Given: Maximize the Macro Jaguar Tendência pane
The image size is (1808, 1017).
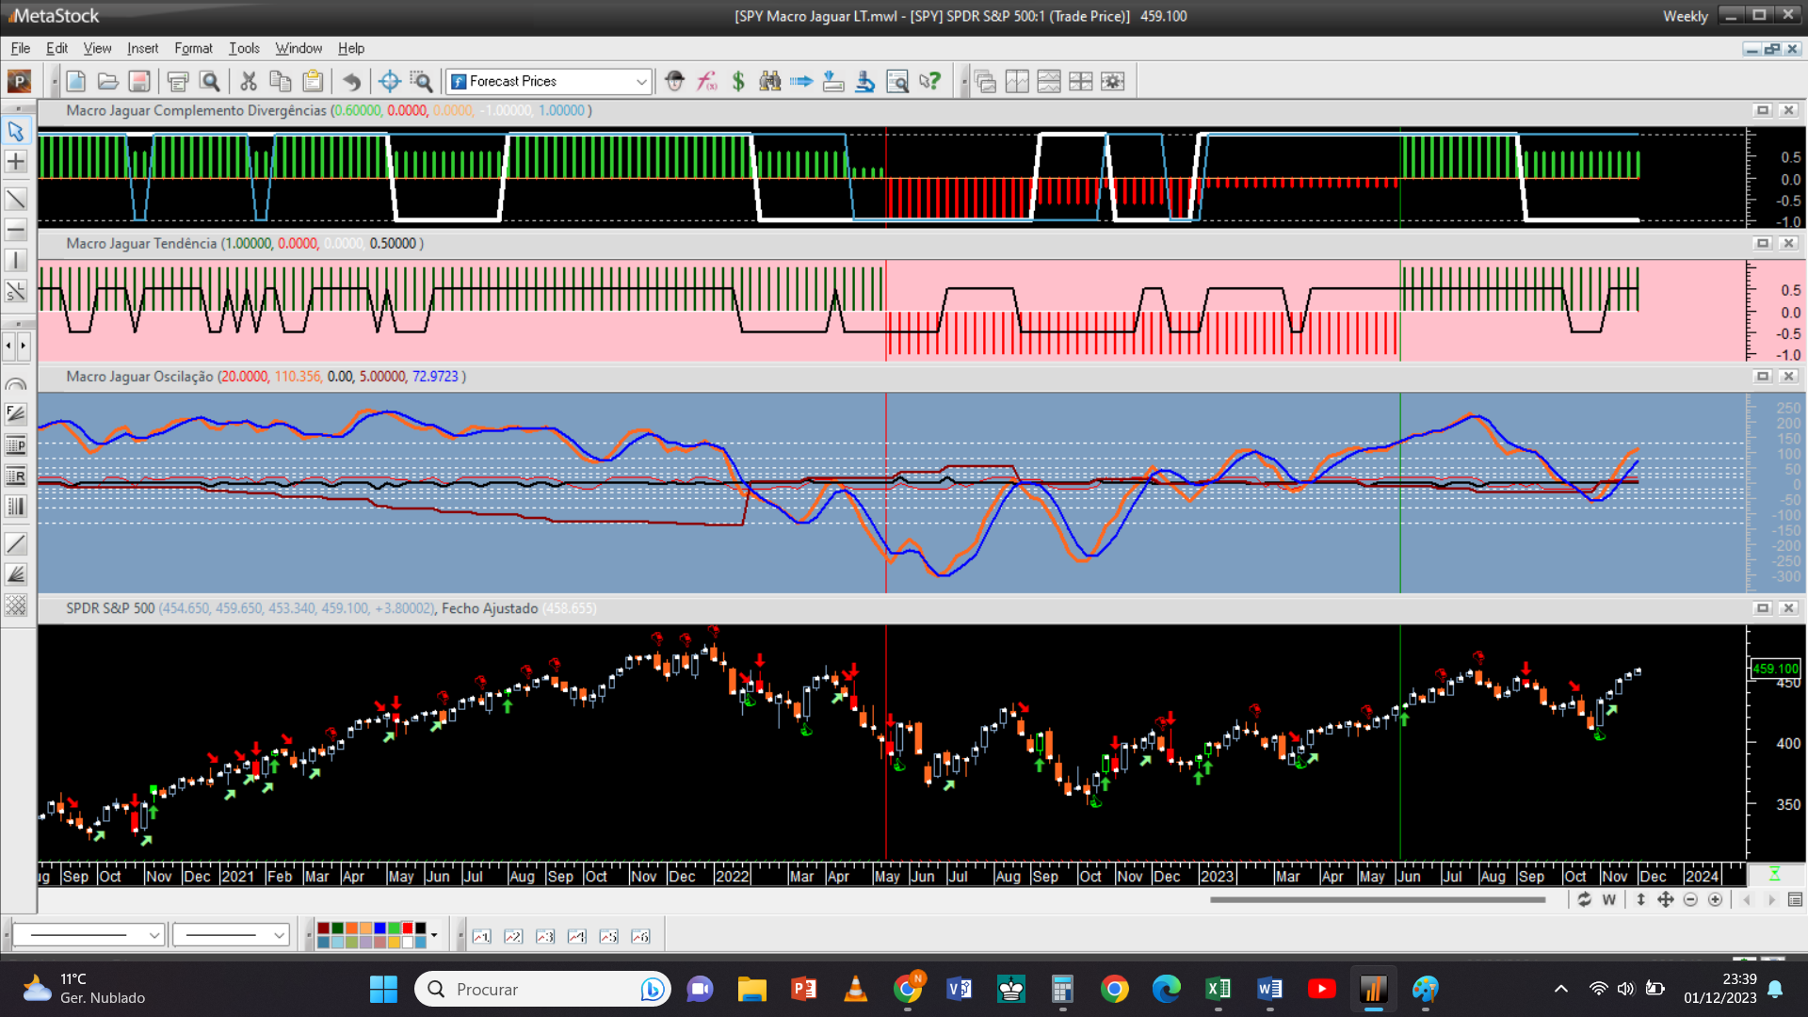Looking at the screenshot, I should click(1763, 243).
